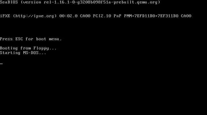Click the trailing 'CA00' at line end

pyautogui.click(x=186, y=16)
